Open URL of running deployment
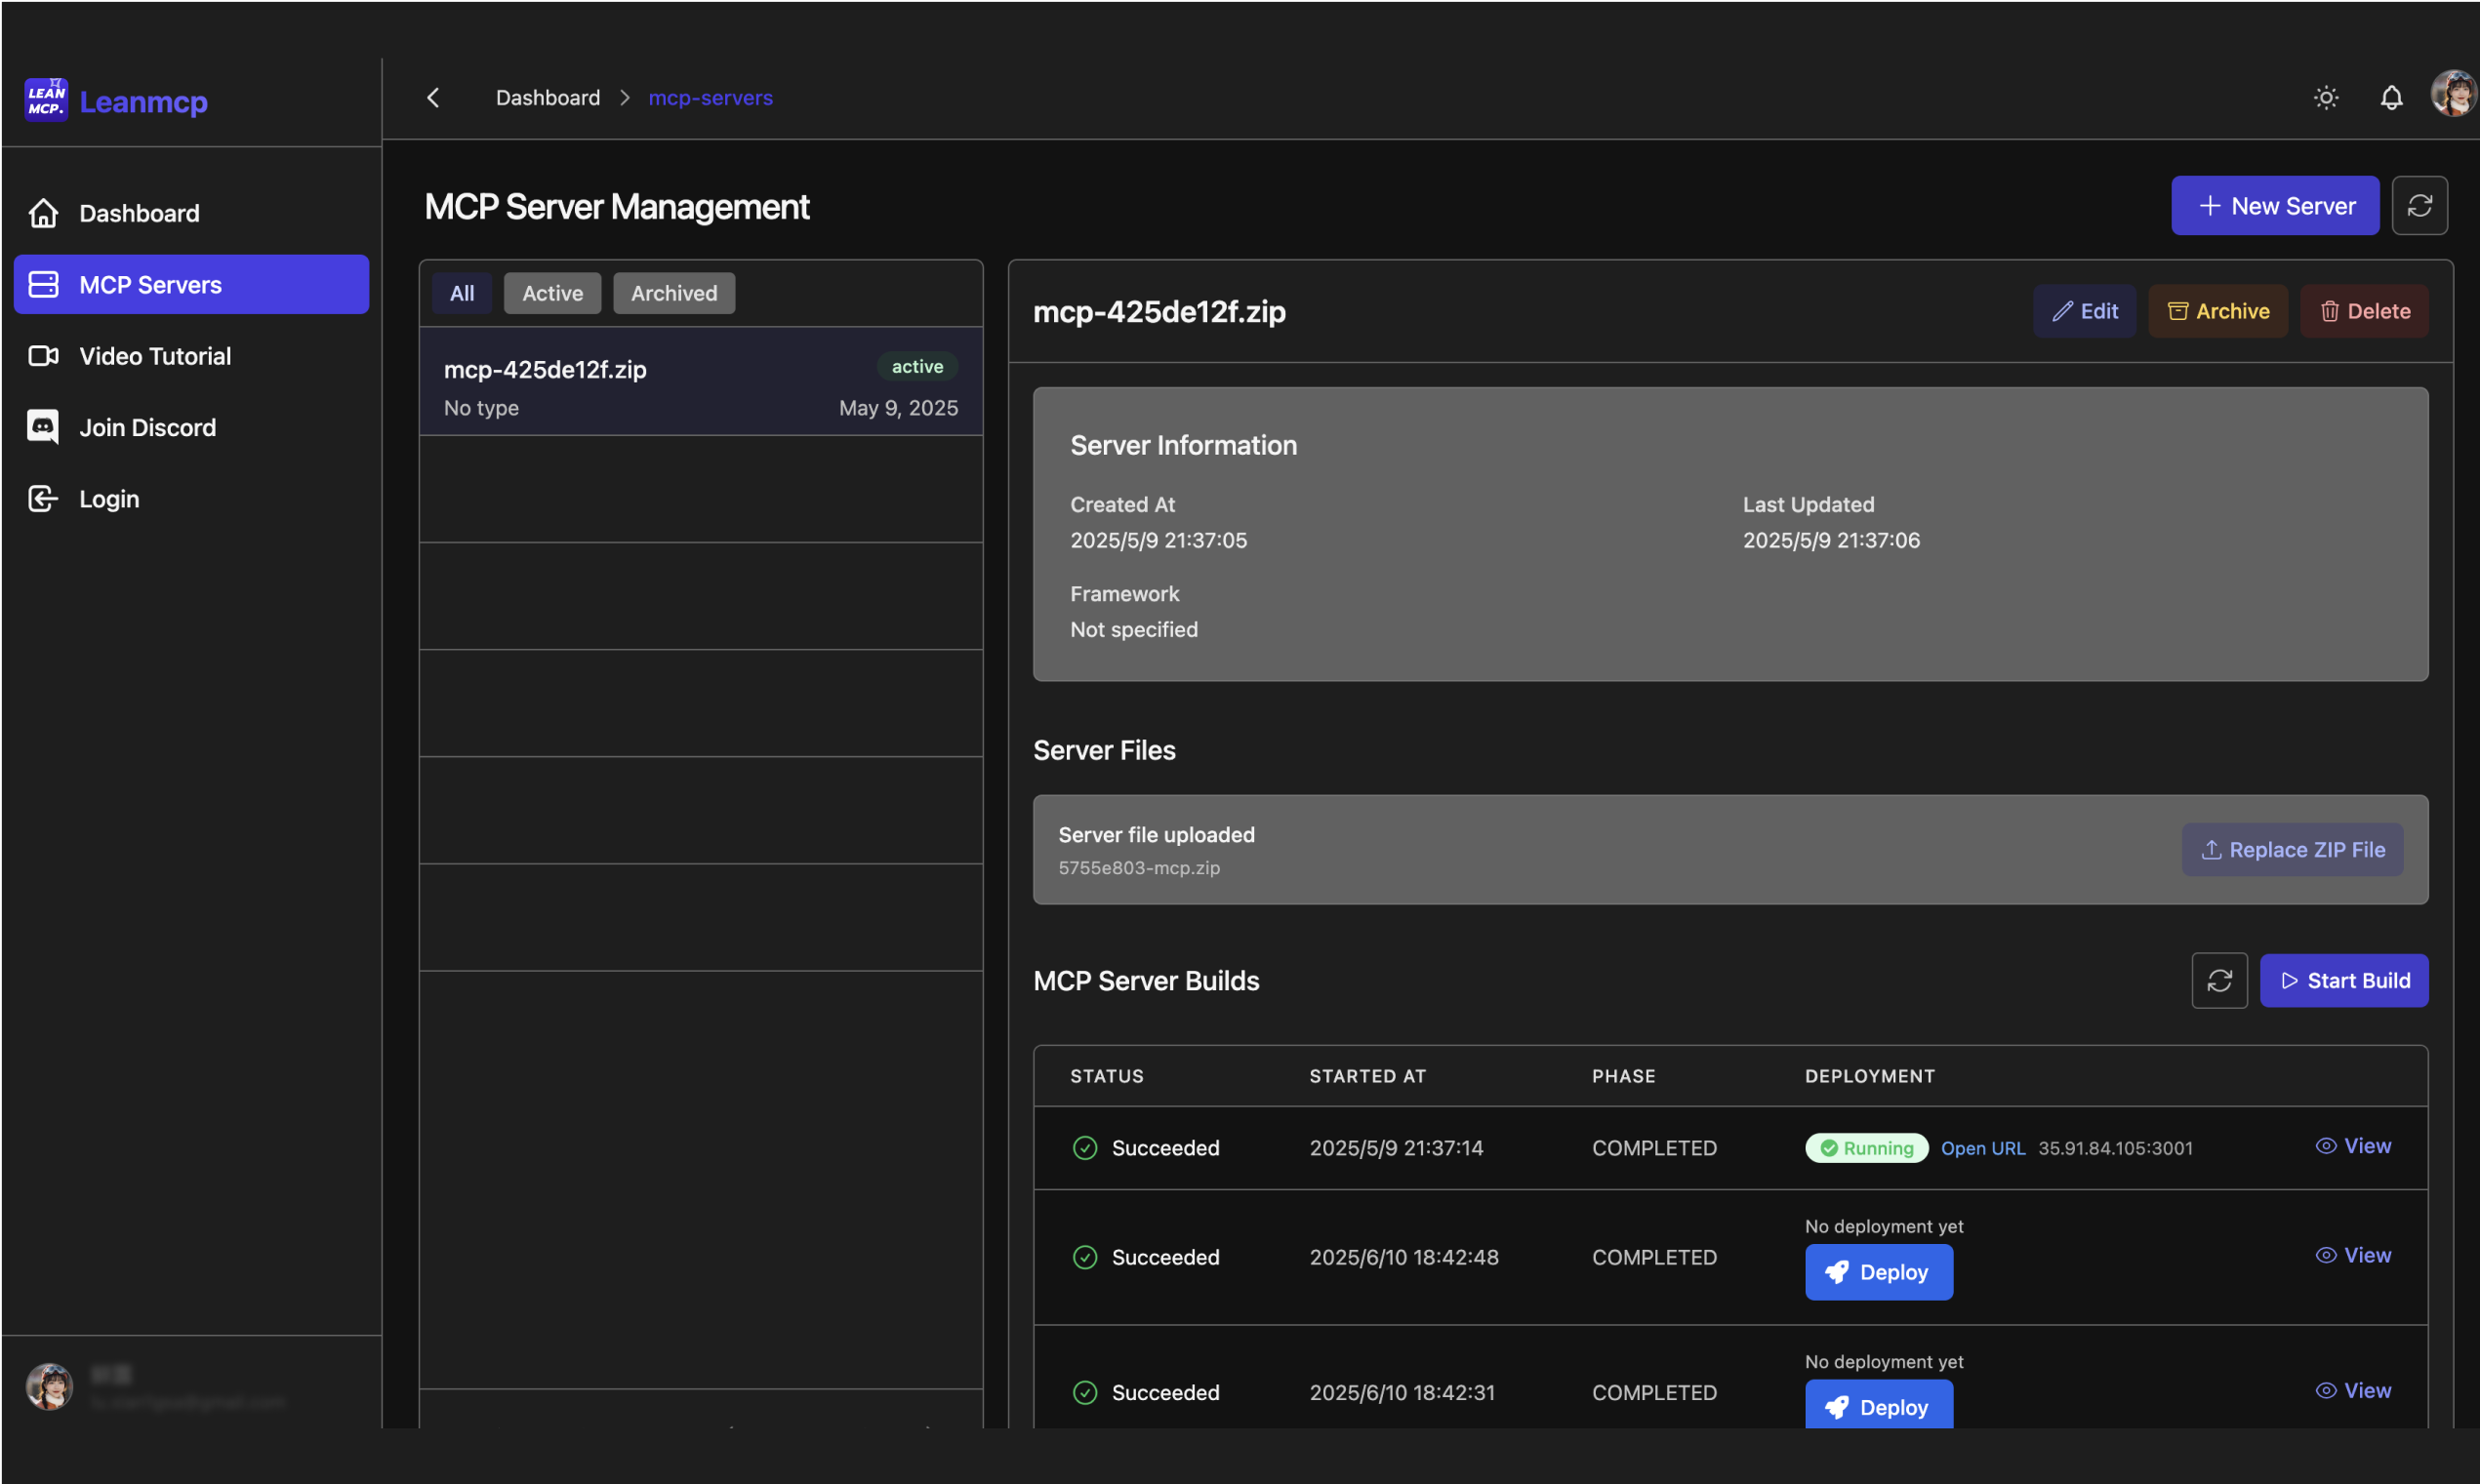 pos(1982,1149)
